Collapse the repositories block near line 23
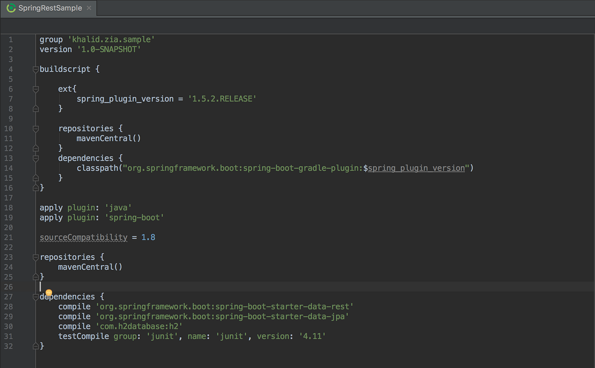595x368 pixels. pos(36,257)
